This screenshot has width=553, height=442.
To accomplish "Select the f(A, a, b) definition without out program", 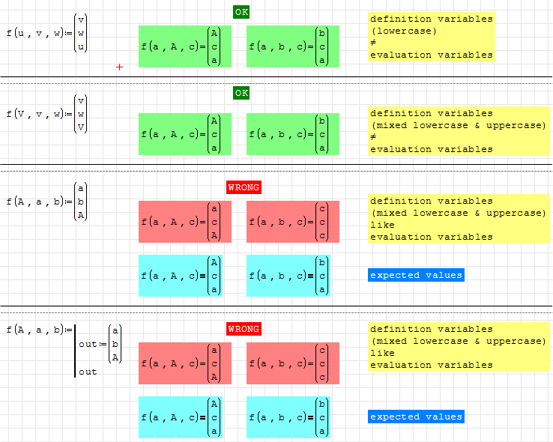I will coord(46,202).
